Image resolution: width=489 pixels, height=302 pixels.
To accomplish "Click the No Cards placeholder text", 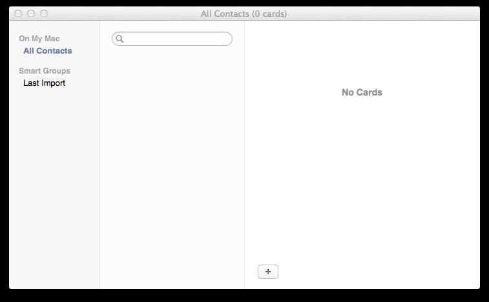I will [x=362, y=92].
